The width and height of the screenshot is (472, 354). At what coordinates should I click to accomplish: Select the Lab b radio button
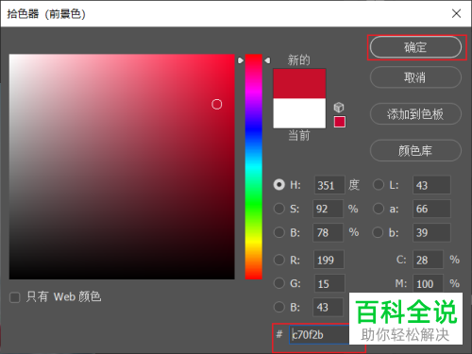(x=378, y=232)
